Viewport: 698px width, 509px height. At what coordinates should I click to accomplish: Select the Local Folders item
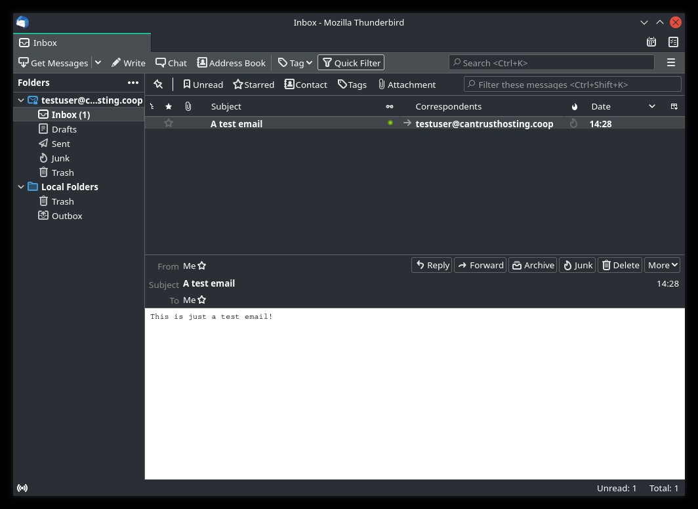click(70, 187)
